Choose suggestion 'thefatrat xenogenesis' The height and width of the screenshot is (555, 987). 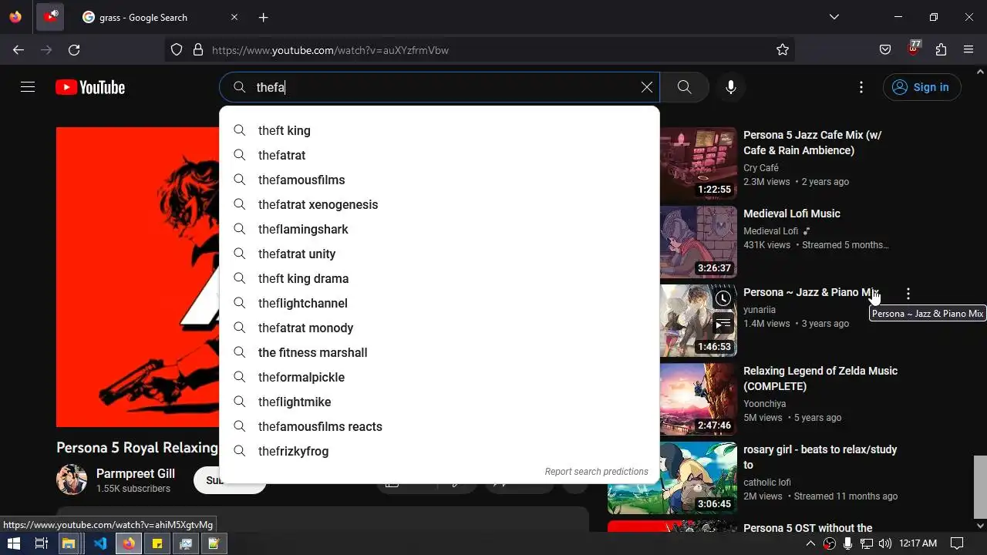(x=440, y=204)
